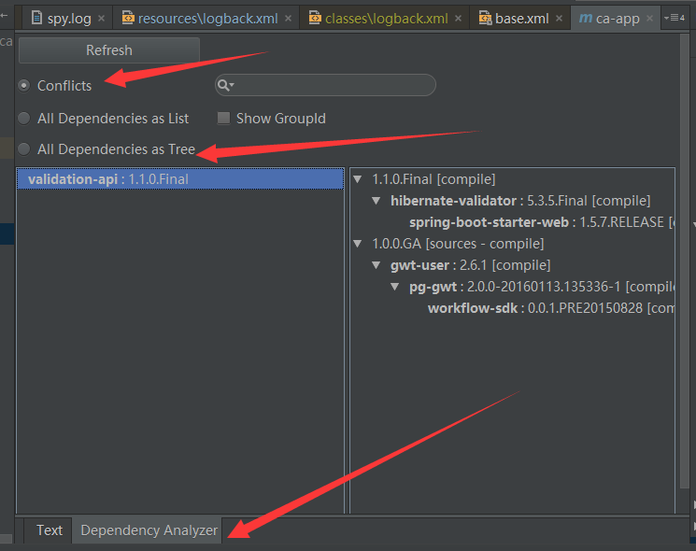Choose All Dependencies as Tree option
The width and height of the screenshot is (696, 551).
pyautogui.click(x=24, y=149)
